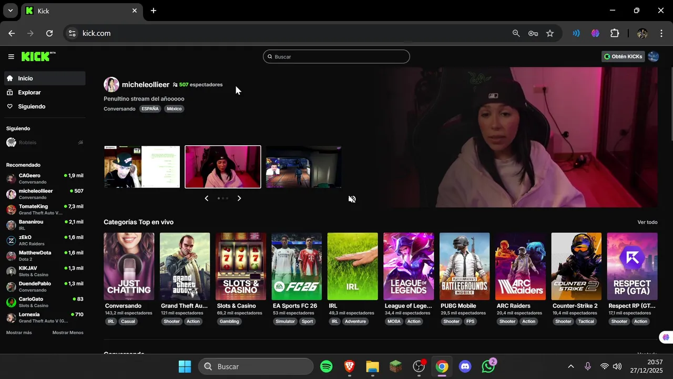673x379 pixels.
Task: Open the ARC Raiders category card
Action: 521,266
